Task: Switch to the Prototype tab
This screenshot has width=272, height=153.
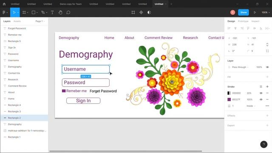Action: 243,21
